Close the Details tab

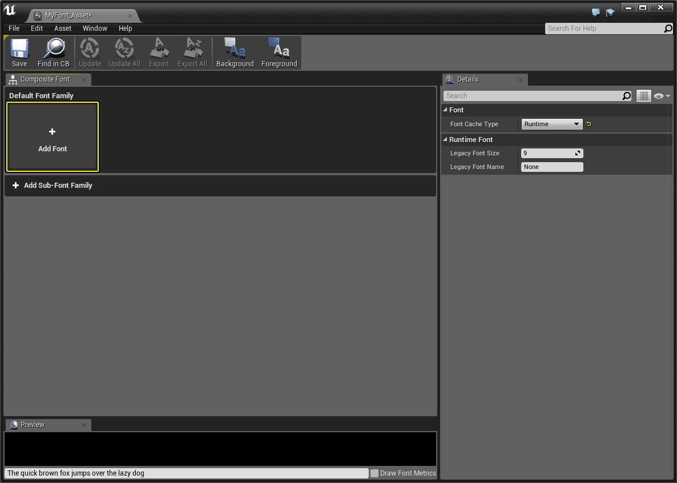(x=520, y=80)
